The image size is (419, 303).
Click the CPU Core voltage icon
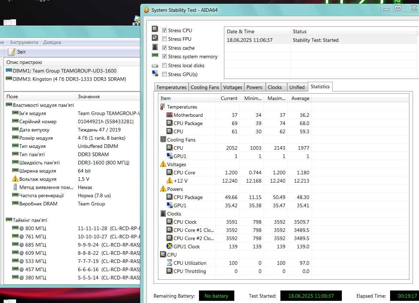click(x=169, y=172)
